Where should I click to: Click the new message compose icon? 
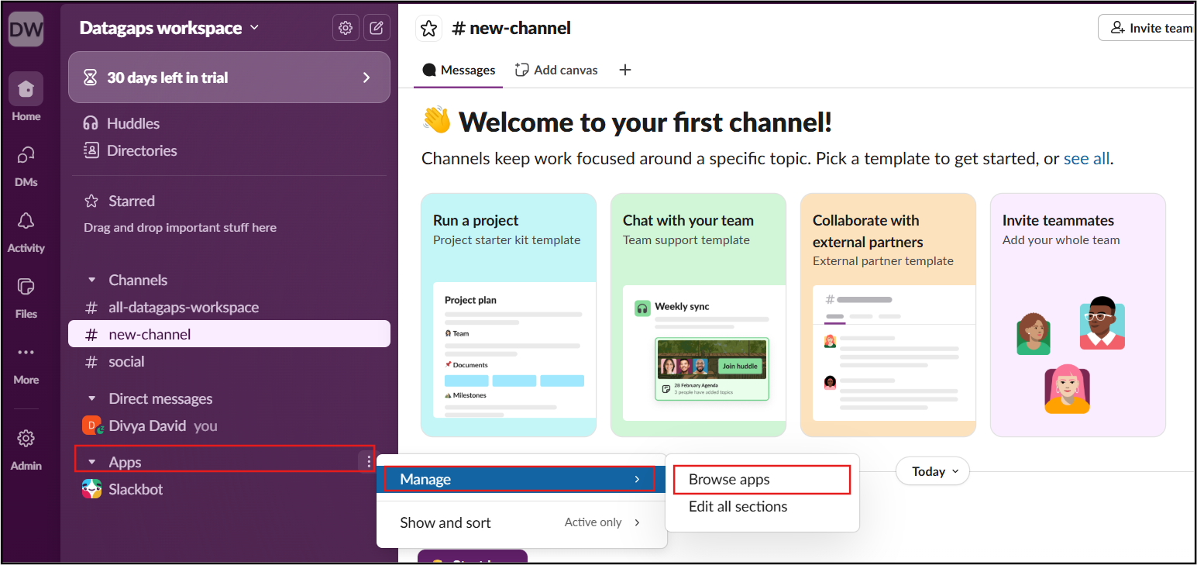pos(377,28)
